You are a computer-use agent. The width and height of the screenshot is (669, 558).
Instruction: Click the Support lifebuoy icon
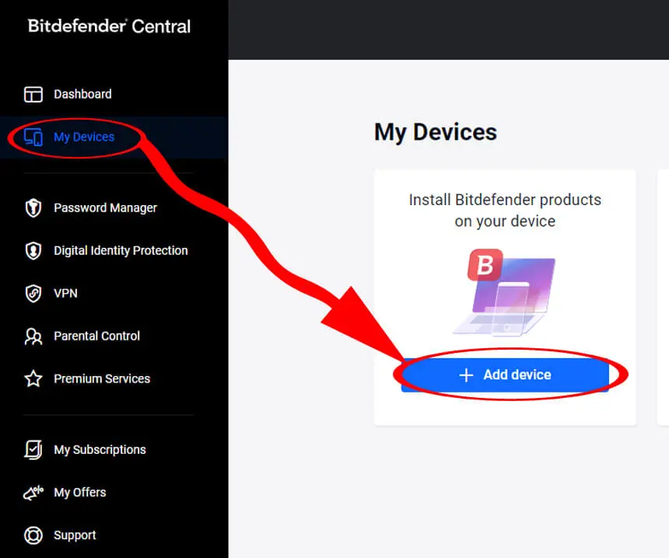tap(33, 535)
